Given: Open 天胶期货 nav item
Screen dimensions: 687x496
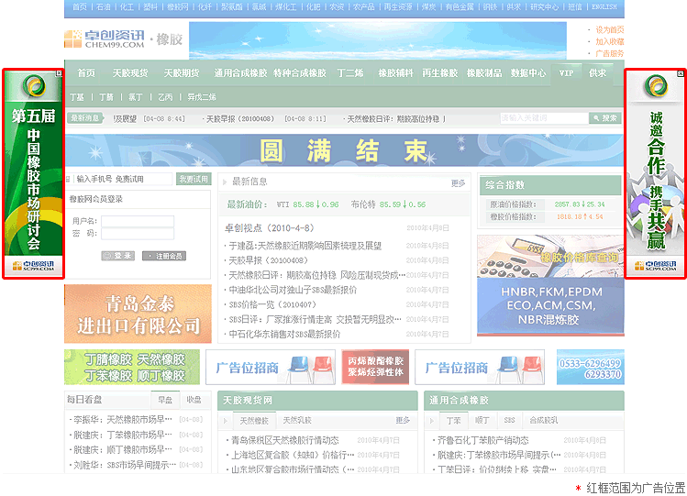Looking at the screenshot, I should pos(182,73).
